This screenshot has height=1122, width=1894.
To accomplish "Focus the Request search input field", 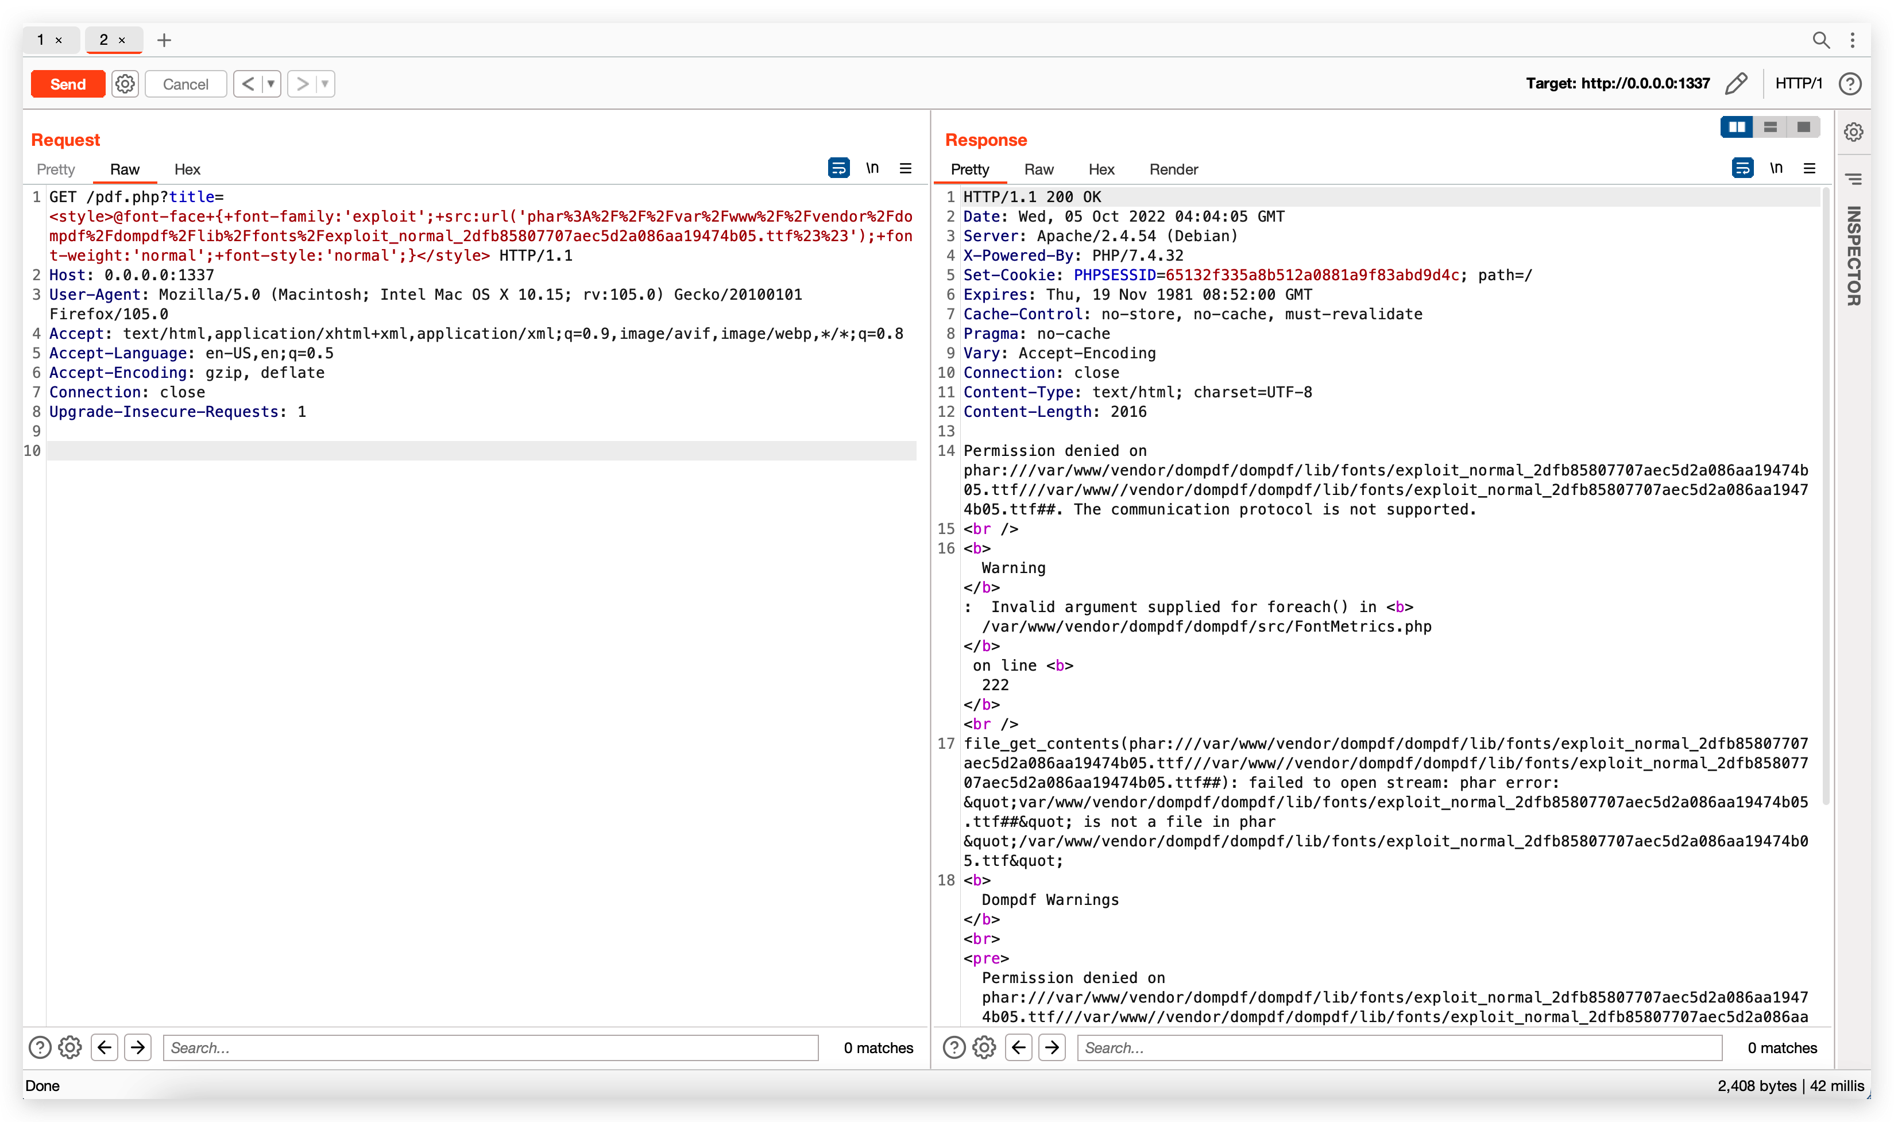I will coord(490,1047).
